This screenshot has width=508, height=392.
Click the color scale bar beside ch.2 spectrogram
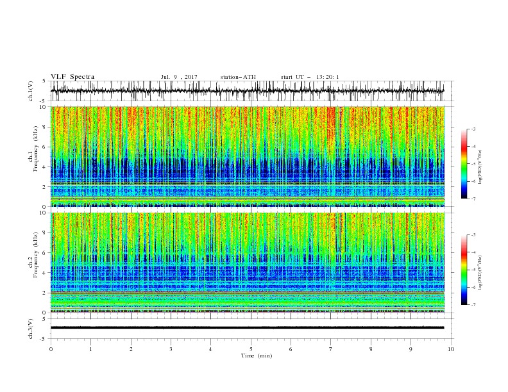464,270
